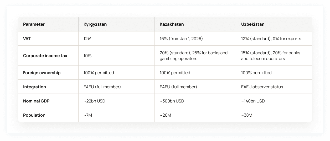This screenshot has width=330, height=141.
Task: Click the Nominal GDP row label
Action: [36, 101]
